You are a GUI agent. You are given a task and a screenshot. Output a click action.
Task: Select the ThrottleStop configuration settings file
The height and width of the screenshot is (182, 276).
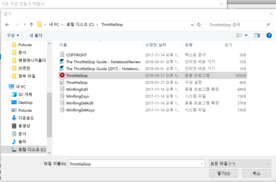pyautogui.click(x=153, y=82)
